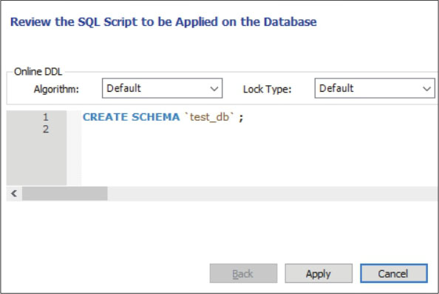Click the Cancel button

pyautogui.click(x=394, y=273)
